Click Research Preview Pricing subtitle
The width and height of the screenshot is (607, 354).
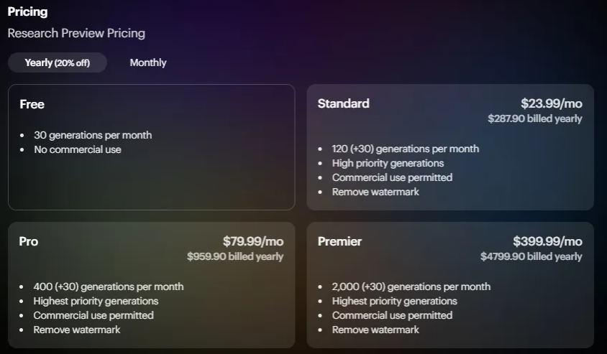(76, 33)
